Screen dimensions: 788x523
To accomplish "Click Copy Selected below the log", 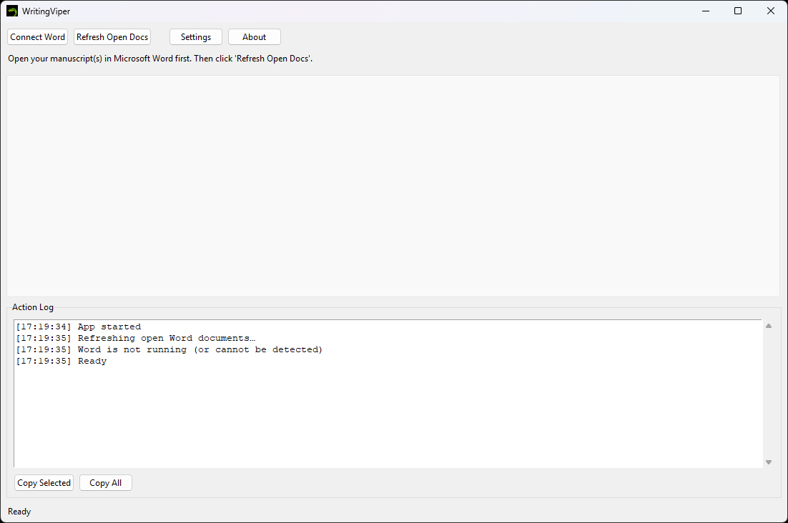I will pos(44,482).
